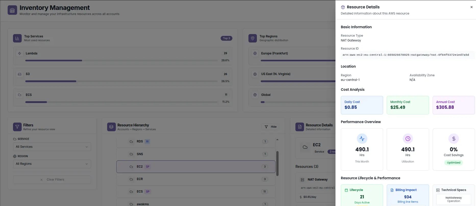Viewport: 476px width, 206px height.
Task: Click the Resource Hierarchy vertical scrollbar
Action: click(x=277, y=164)
